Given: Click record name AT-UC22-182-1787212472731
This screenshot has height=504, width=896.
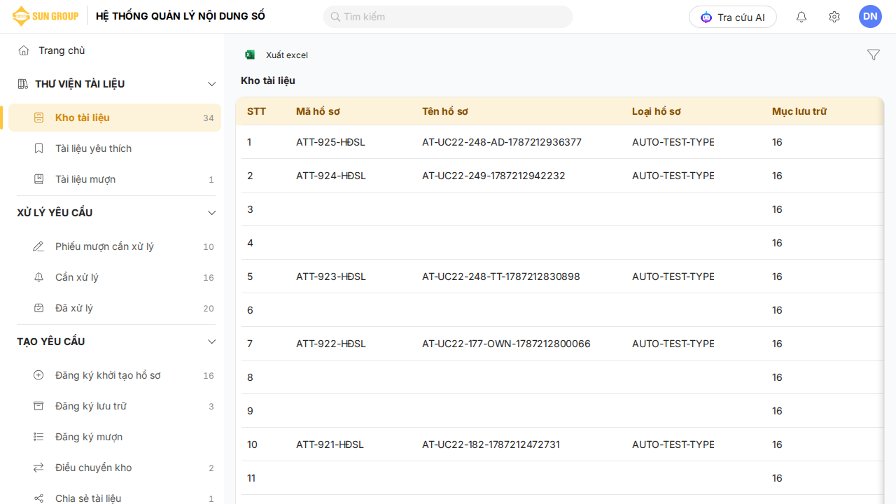Looking at the screenshot, I should [x=491, y=444].
